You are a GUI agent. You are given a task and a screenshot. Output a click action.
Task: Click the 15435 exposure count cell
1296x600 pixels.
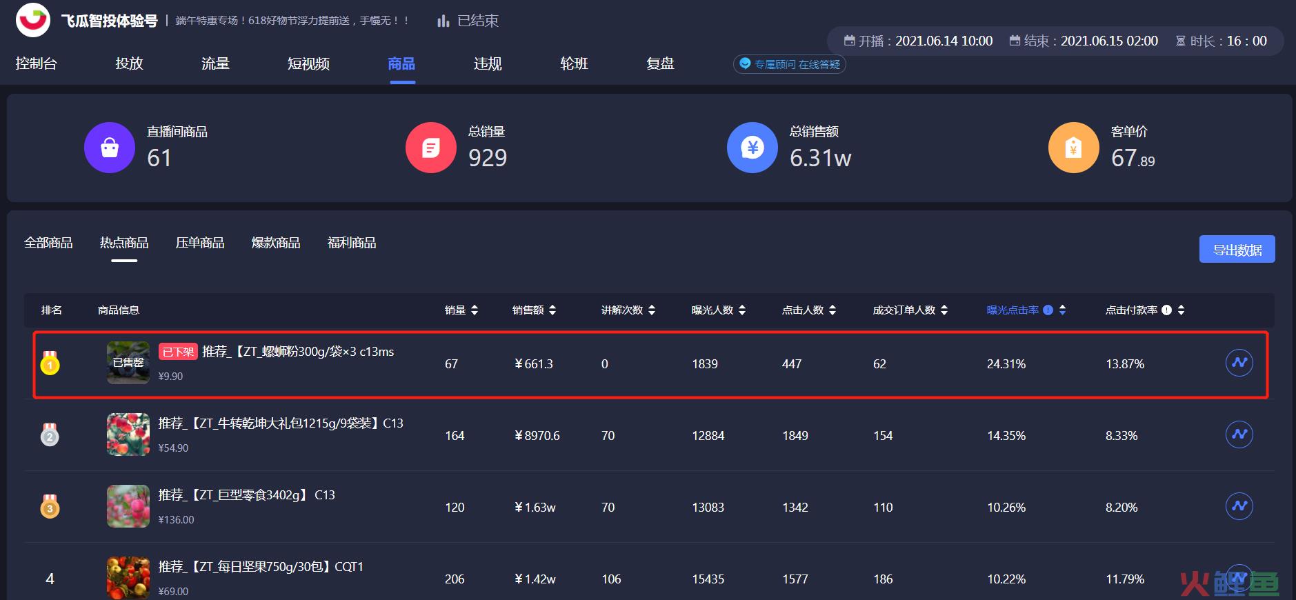click(x=708, y=579)
